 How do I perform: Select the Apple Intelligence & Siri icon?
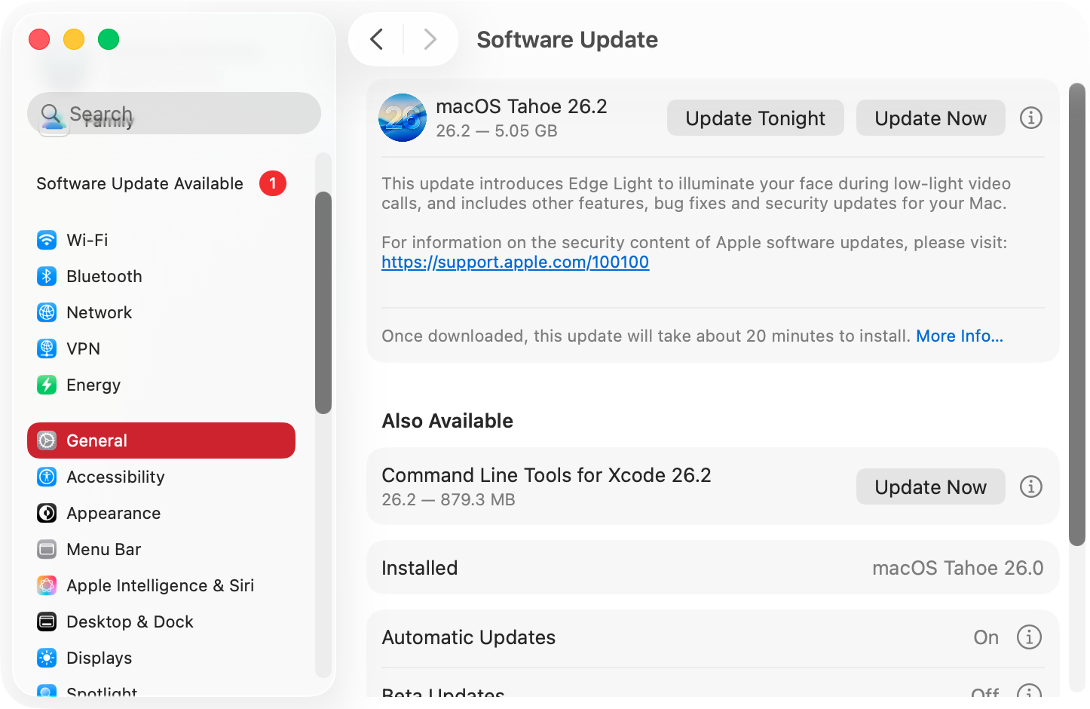tap(47, 585)
